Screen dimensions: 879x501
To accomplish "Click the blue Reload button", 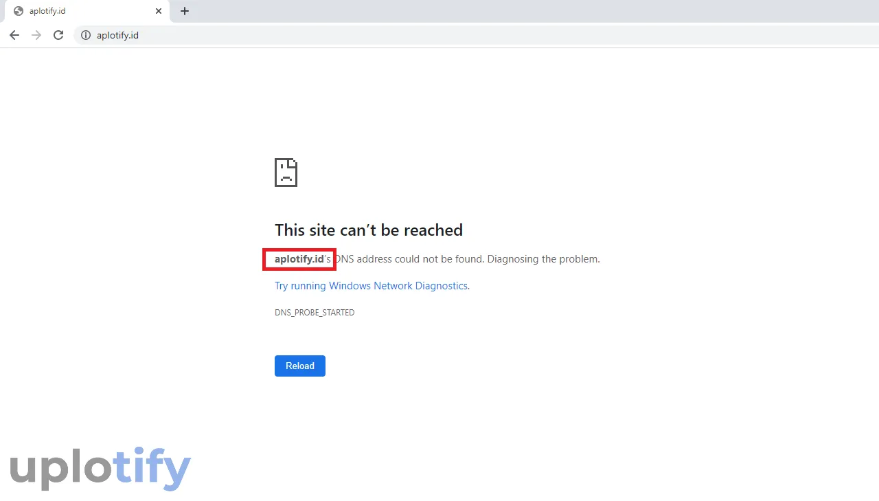I will click(x=300, y=366).
